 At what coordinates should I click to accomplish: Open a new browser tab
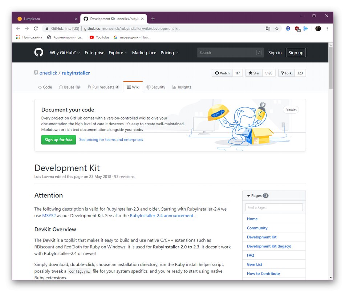point(153,19)
